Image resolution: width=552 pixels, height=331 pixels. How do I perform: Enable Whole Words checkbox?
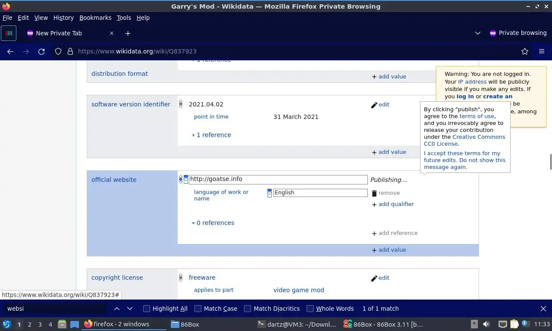coord(310,309)
